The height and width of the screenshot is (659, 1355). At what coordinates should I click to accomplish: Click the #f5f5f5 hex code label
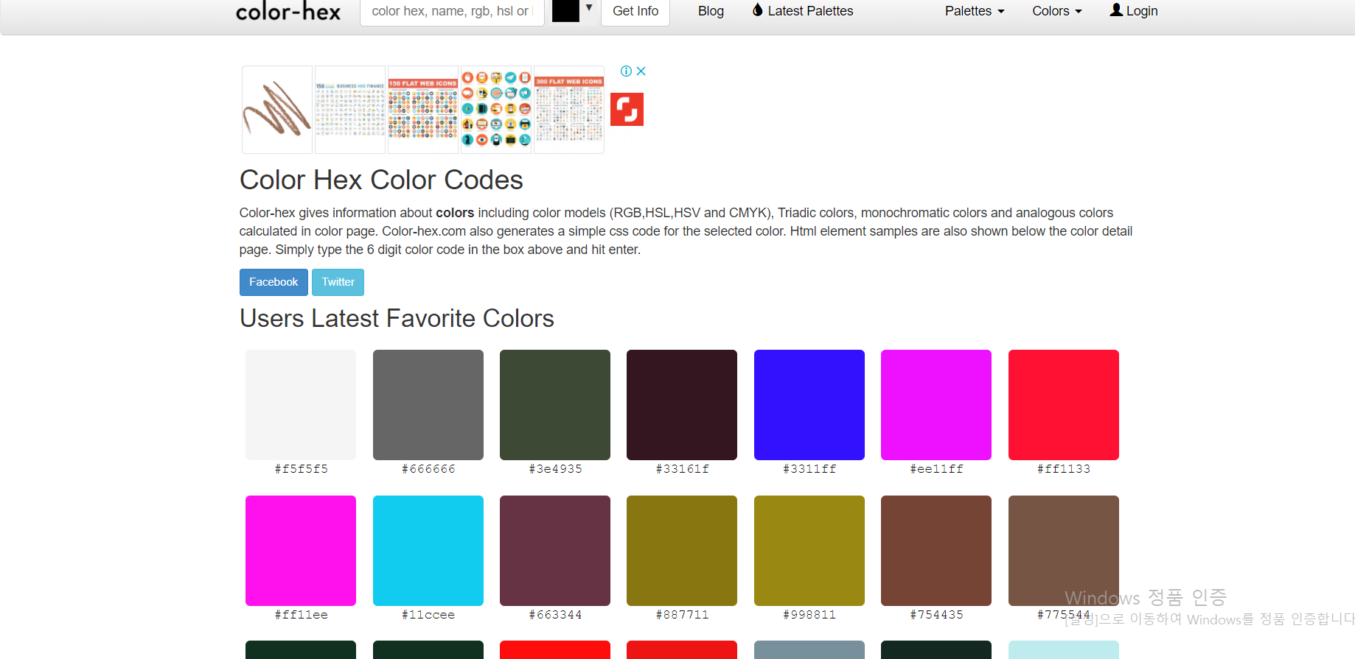301,469
